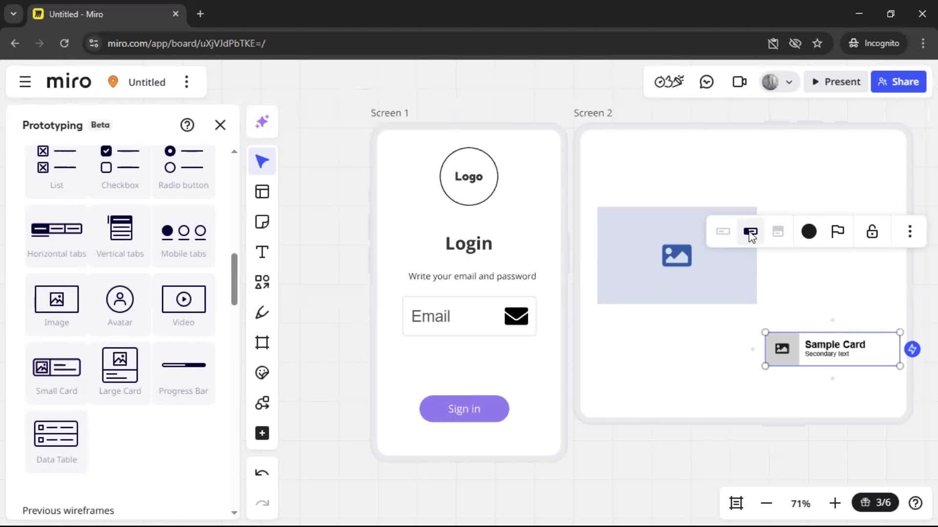938x527 pixels.
Task: Open the help center bottom-right
Action: (916, 503)
